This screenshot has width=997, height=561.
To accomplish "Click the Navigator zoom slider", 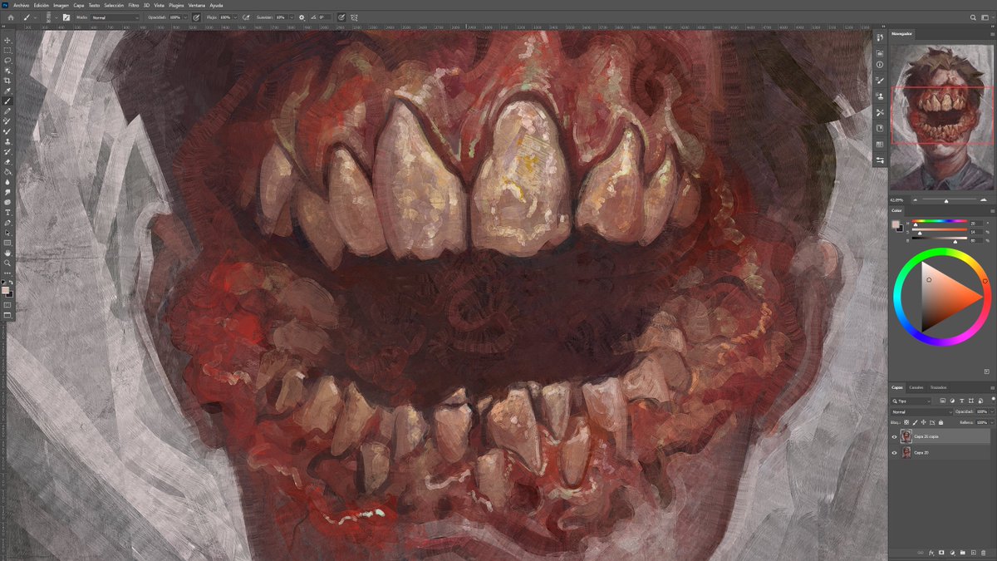I will point(947,200).
